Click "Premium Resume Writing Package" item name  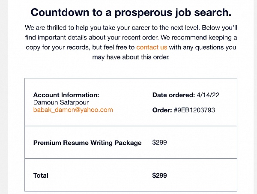tap(87, 143)
